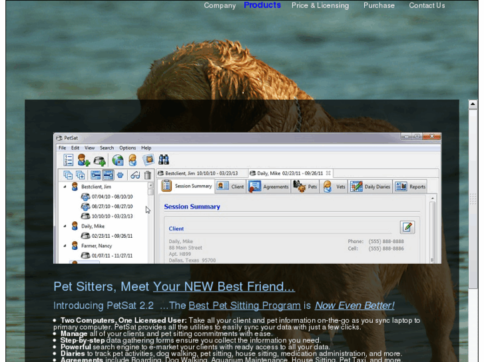
Task: Click the '88 Main Street' address line
Action: click(185, 248)
